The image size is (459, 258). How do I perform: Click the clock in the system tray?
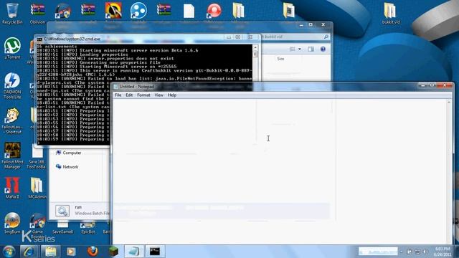coord(442,252)
